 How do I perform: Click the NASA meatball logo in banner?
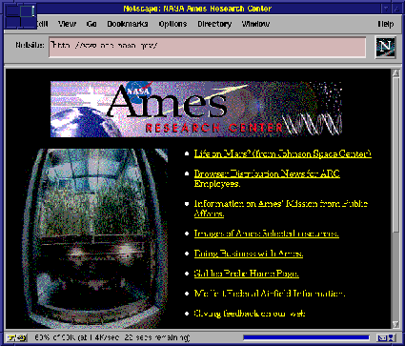point(138,92)
